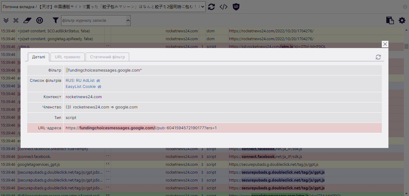Pause the logger with the pause icon
409x196 pixels.
40,20
